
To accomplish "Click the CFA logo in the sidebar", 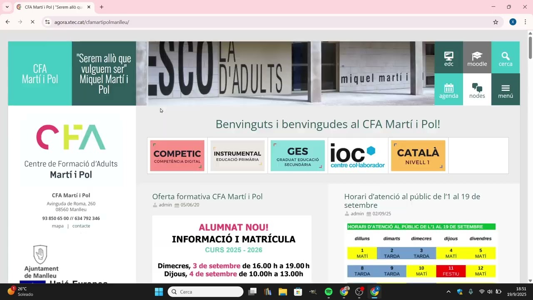I will point(71,151).
